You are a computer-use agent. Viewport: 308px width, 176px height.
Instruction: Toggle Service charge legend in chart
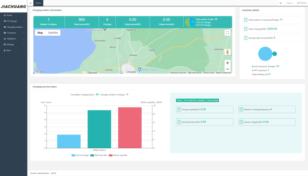80,155
